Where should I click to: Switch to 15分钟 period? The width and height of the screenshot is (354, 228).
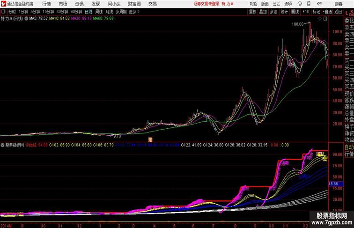point(48,12)
